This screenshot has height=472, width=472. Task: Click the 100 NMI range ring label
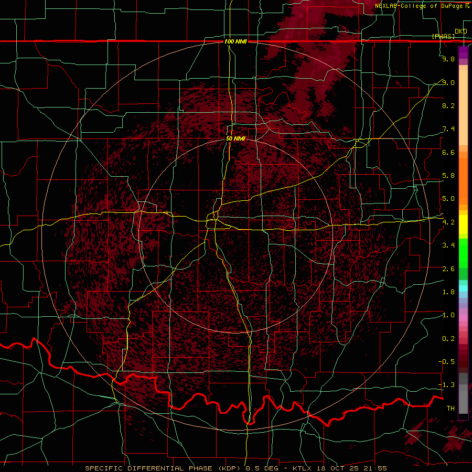235,41
